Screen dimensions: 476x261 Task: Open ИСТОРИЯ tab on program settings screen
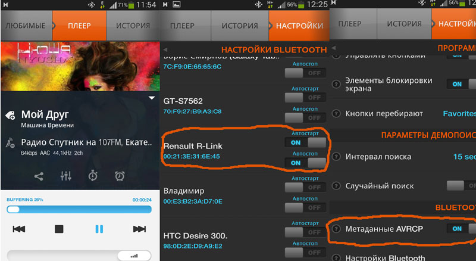[x=404, y=23]
